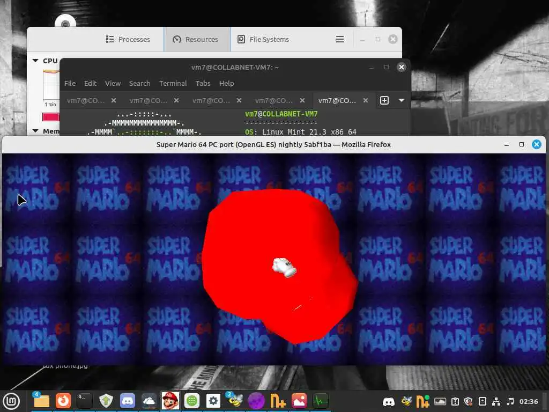Switch to File Systems tab in System Monitor

click(x=263, y=39)
